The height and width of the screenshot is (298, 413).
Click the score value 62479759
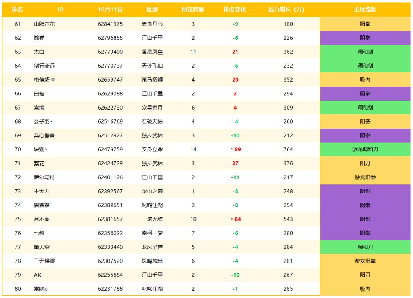(110, 149)
